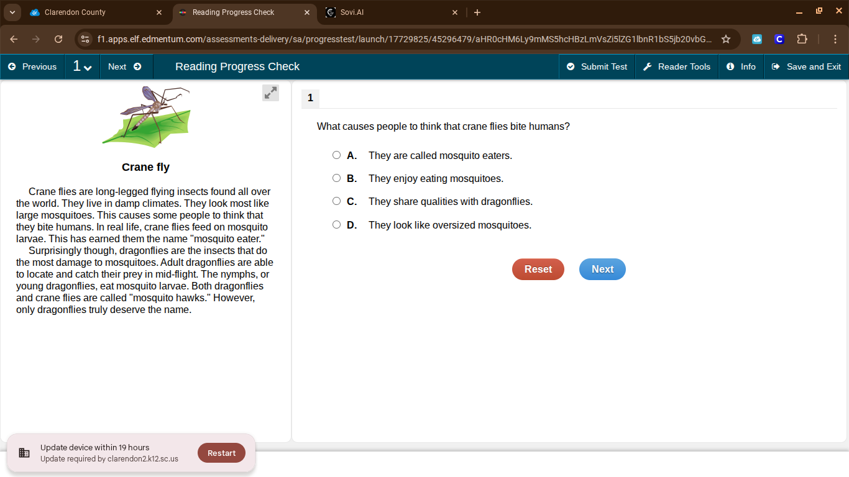Pick answer D, oversized mosquitoes
The width and height of the screenshot is (849, 477).
tap(336, 225)
